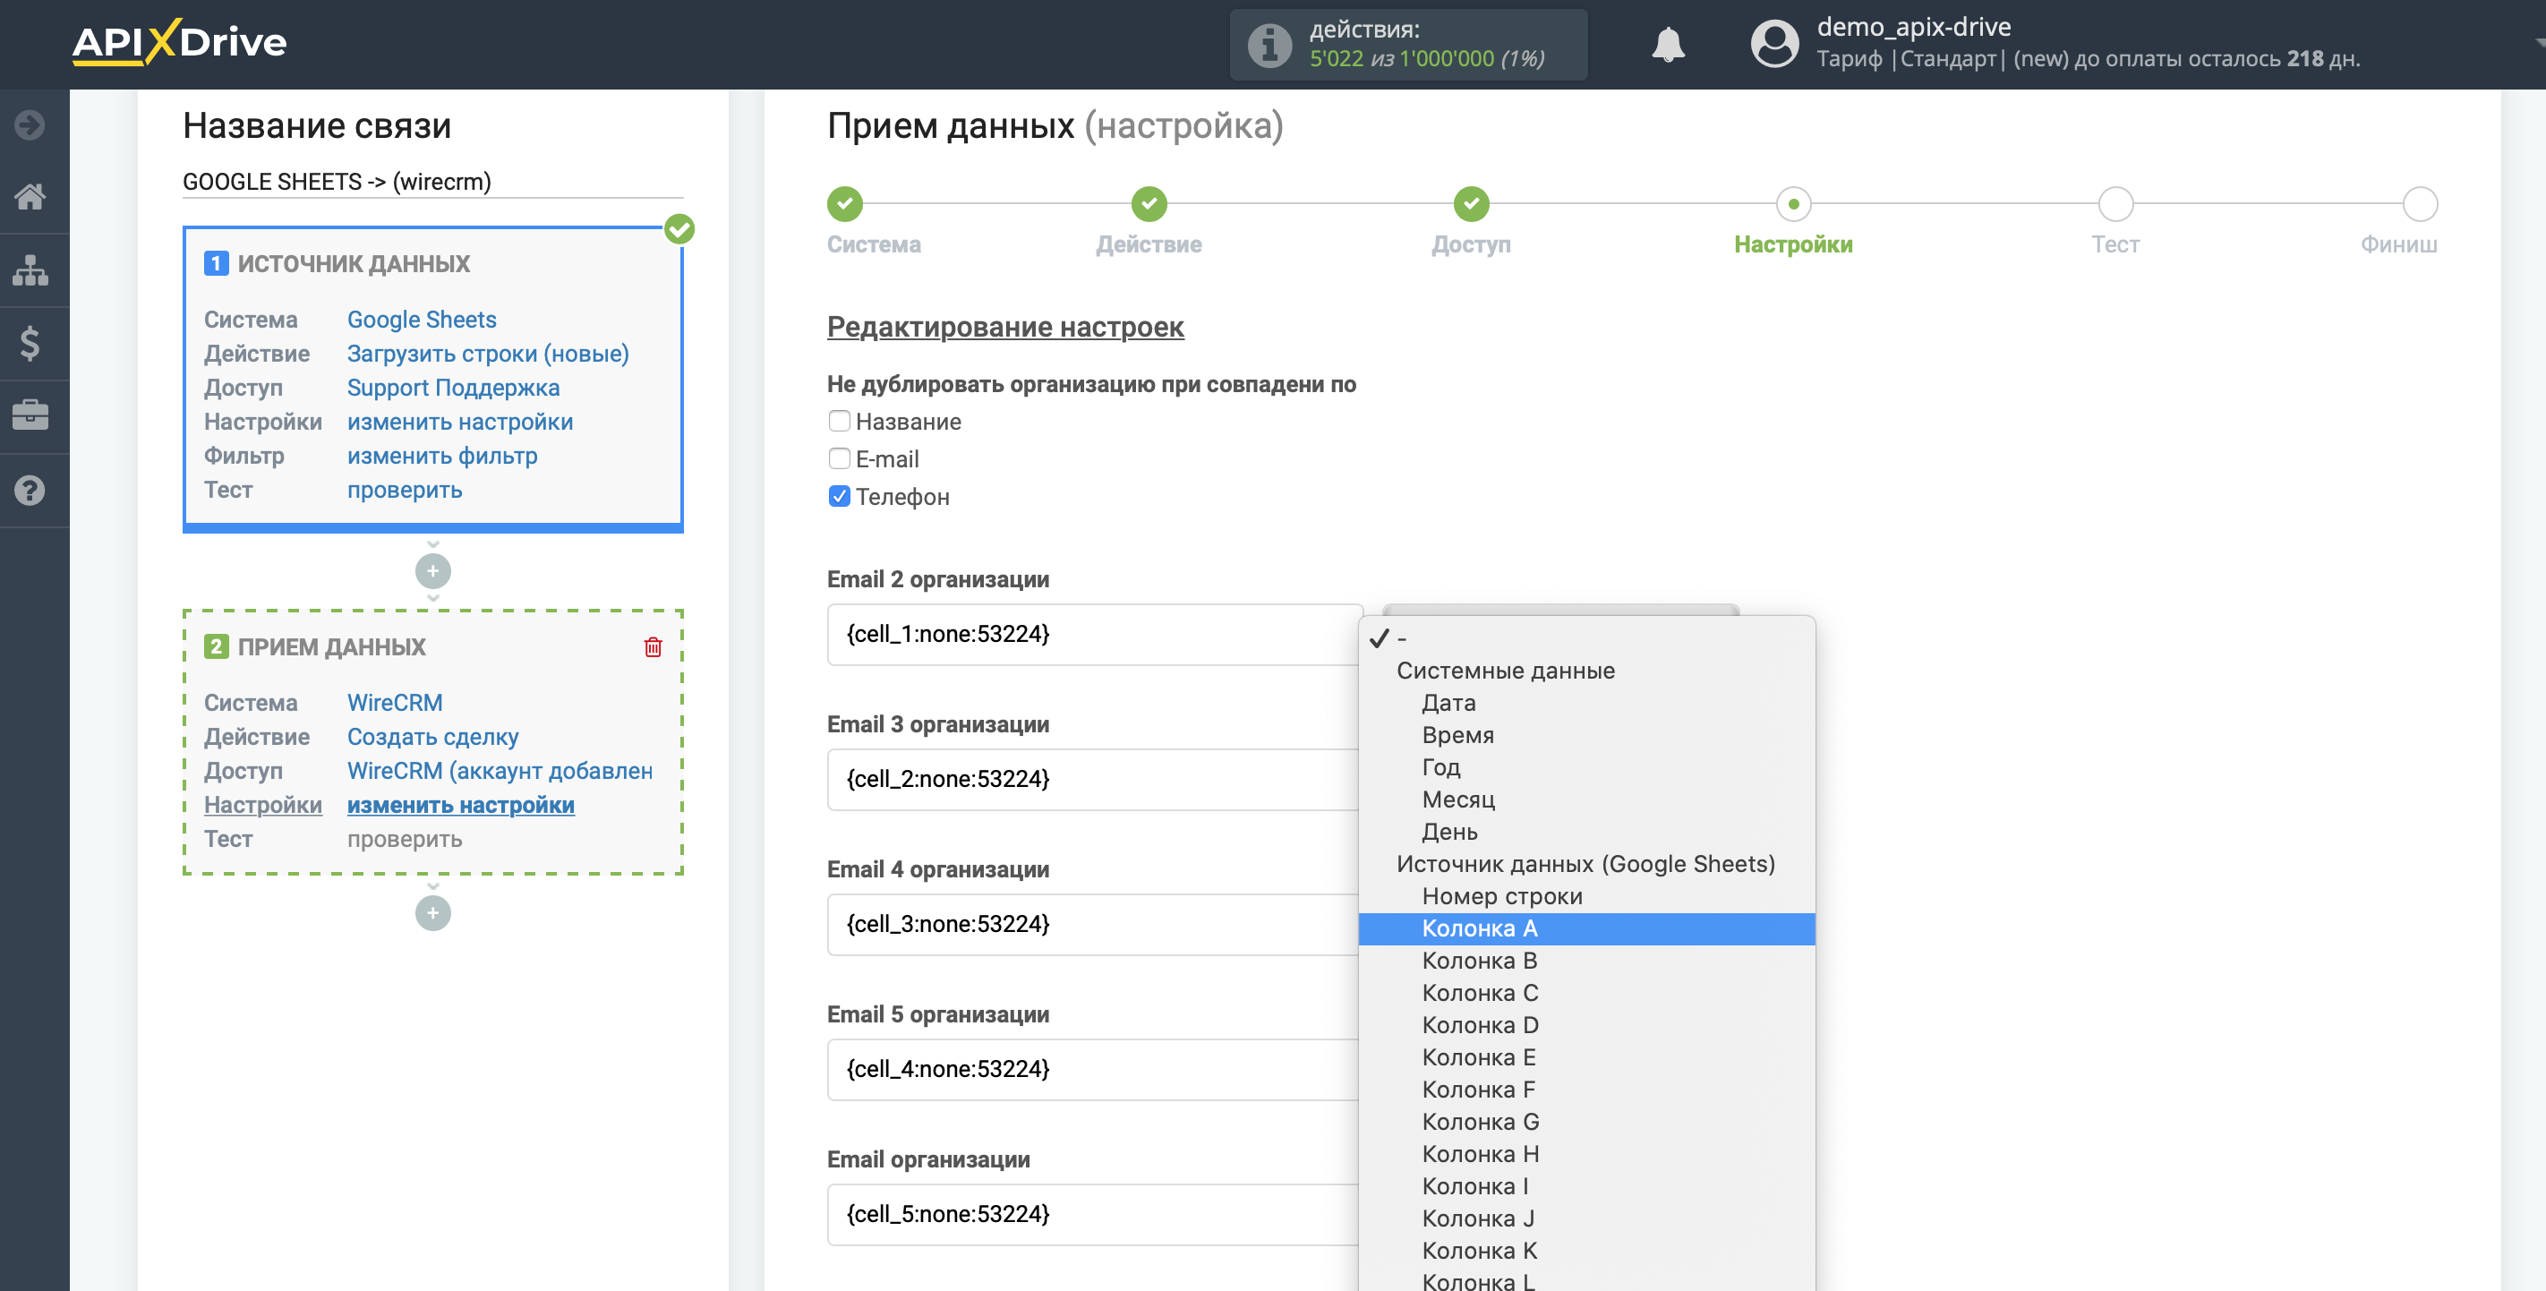Select Колонка H option
Image resolution: width=2546 pixels, height=1291 pixels.
(1586, 1155)
